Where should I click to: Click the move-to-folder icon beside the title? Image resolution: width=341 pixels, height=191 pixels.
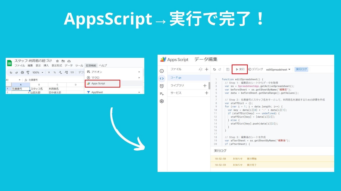tap(63, 61)
